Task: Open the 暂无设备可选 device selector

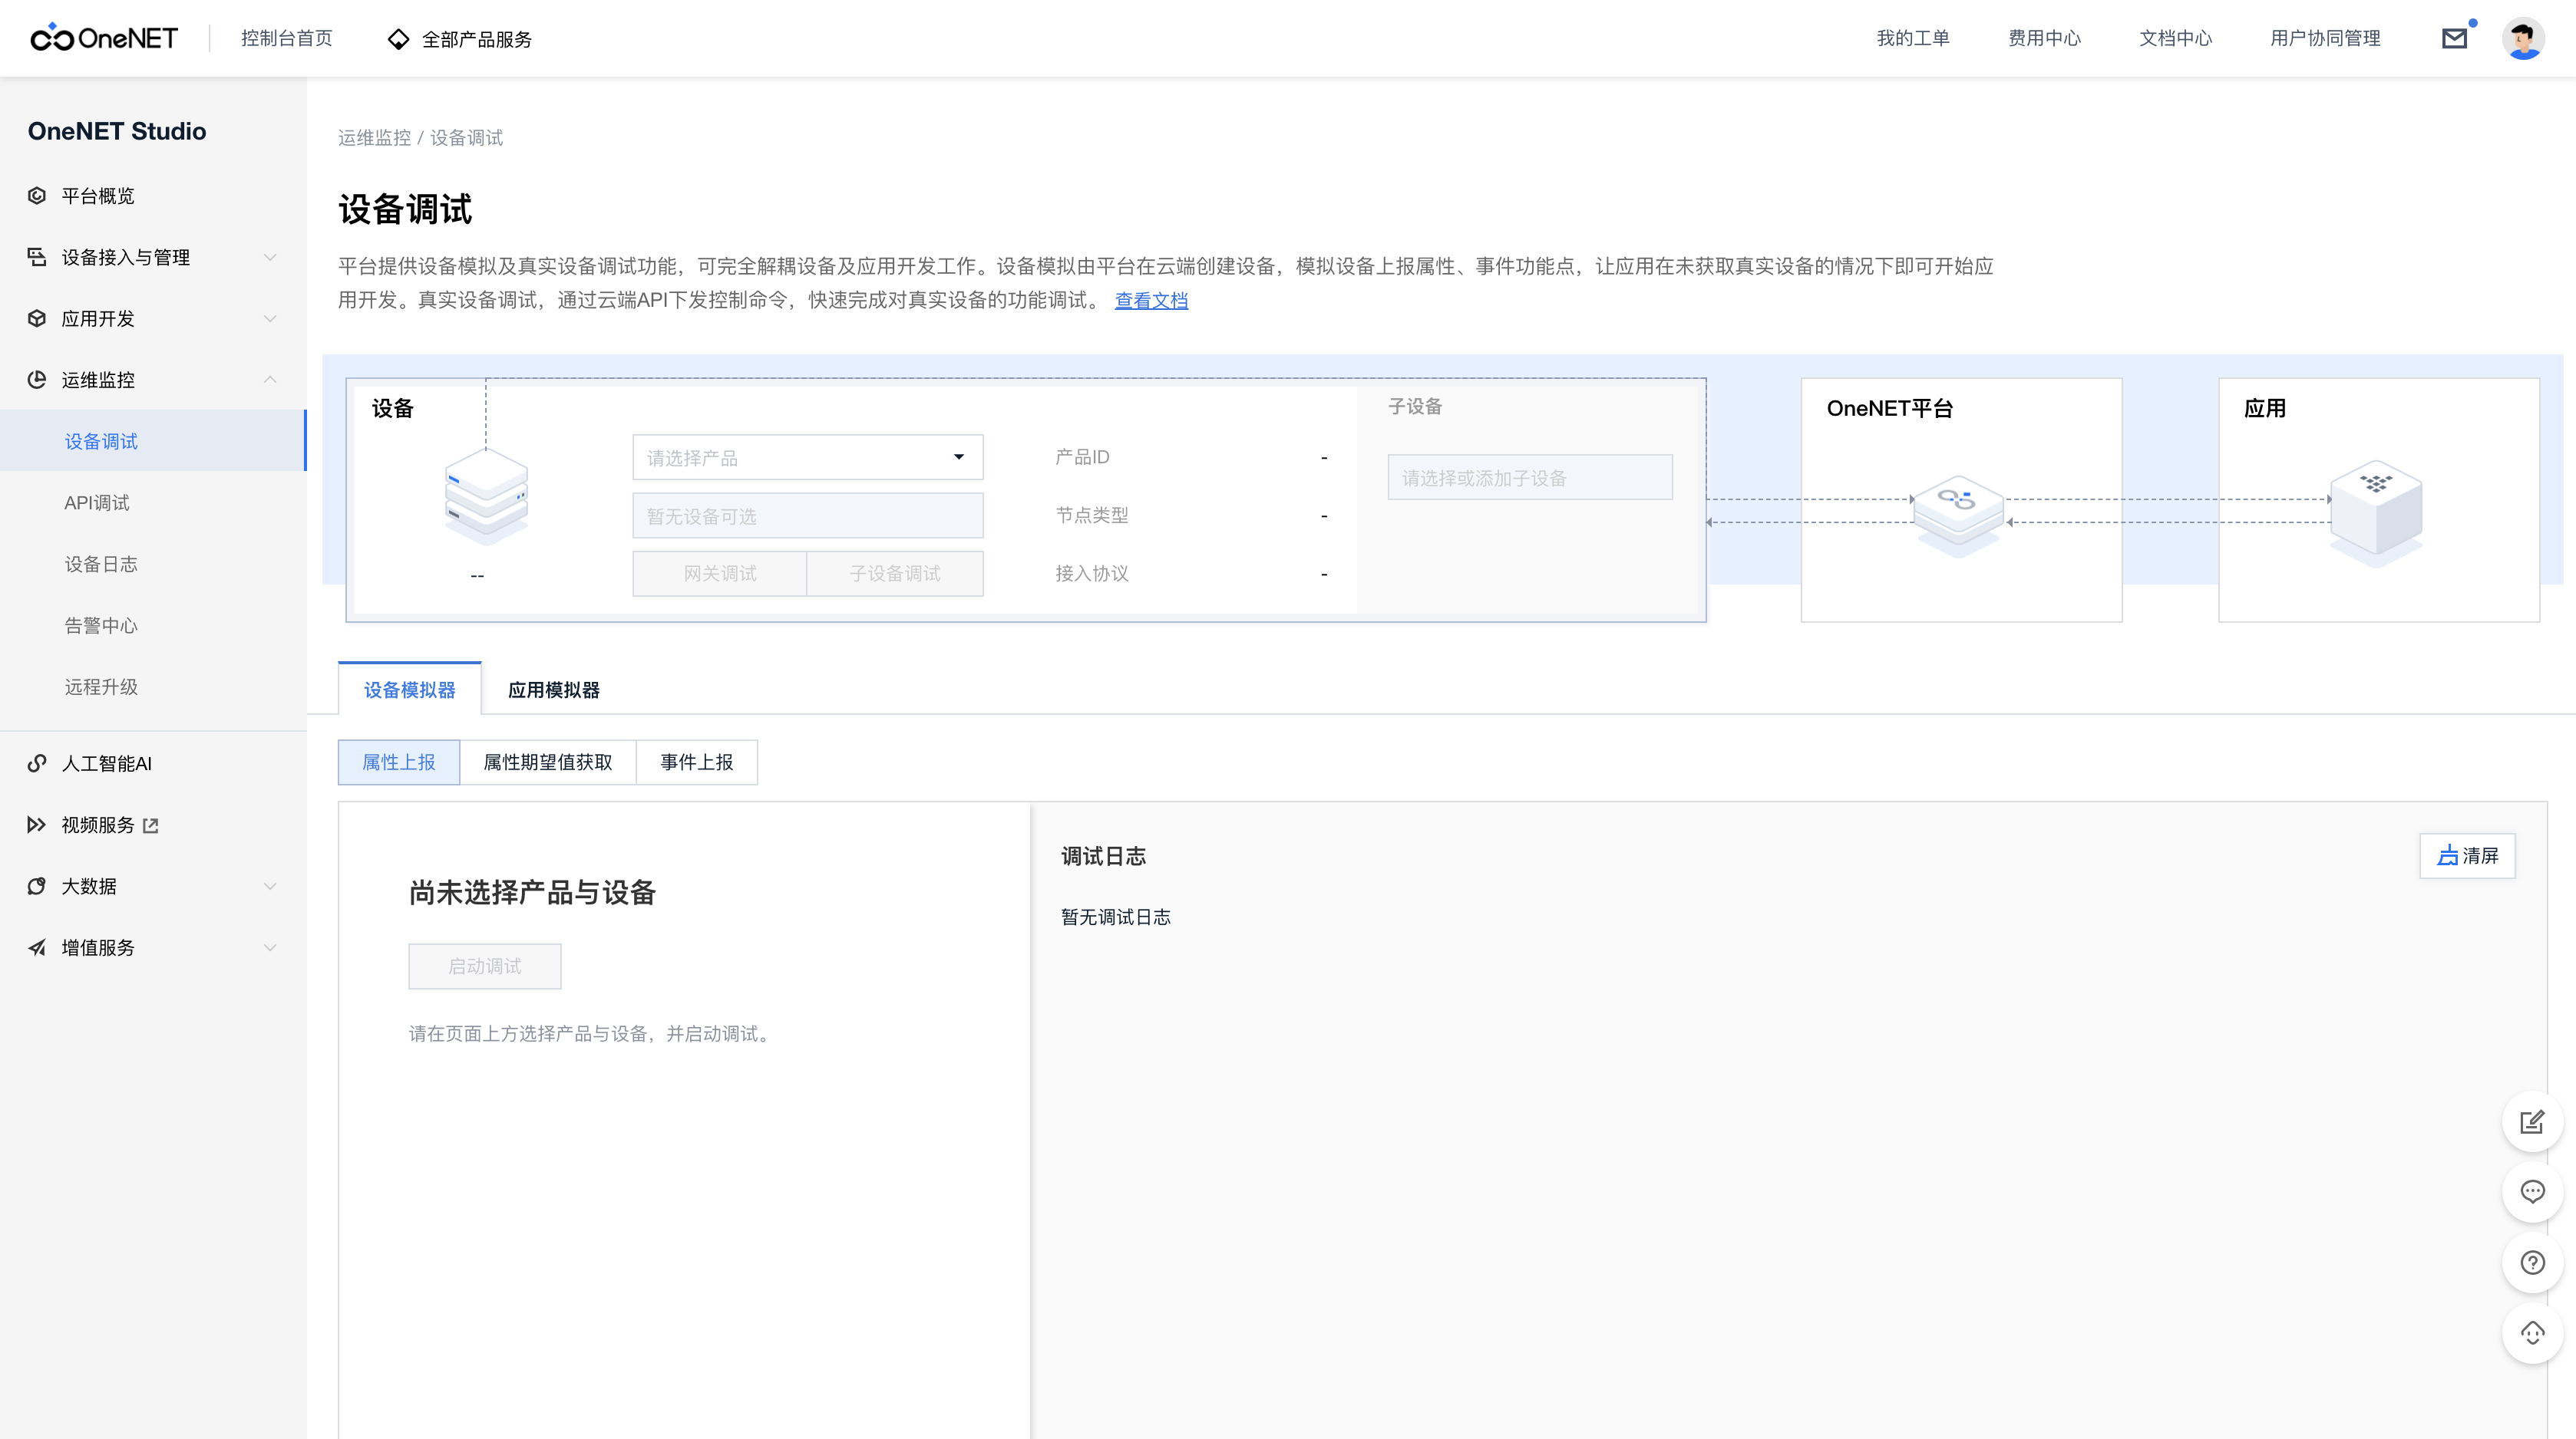Action: point(807,515)
